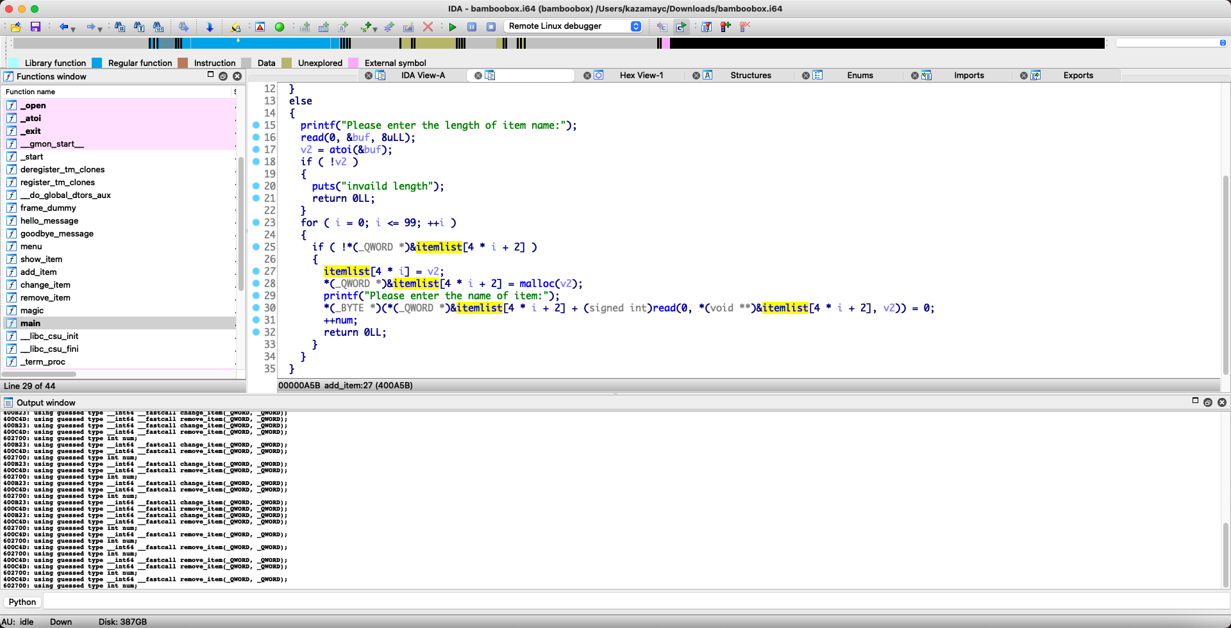Open the back navigation history dropdown arrow

[x=73, y=29]
